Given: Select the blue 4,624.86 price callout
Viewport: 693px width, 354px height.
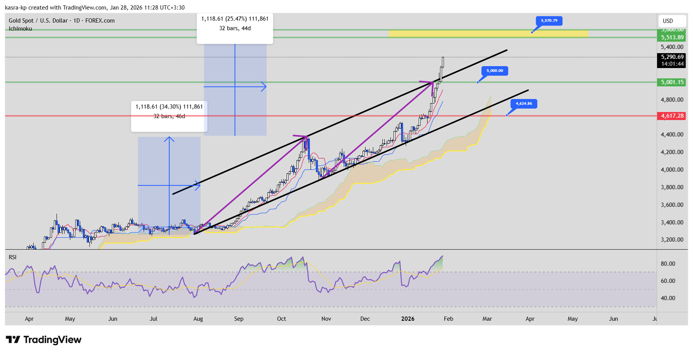Looking at the screenshot, I should click(x=524, y=104).
